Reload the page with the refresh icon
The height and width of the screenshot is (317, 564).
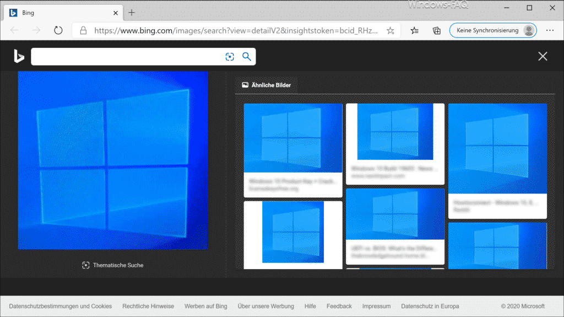click(x=58, y=31)
